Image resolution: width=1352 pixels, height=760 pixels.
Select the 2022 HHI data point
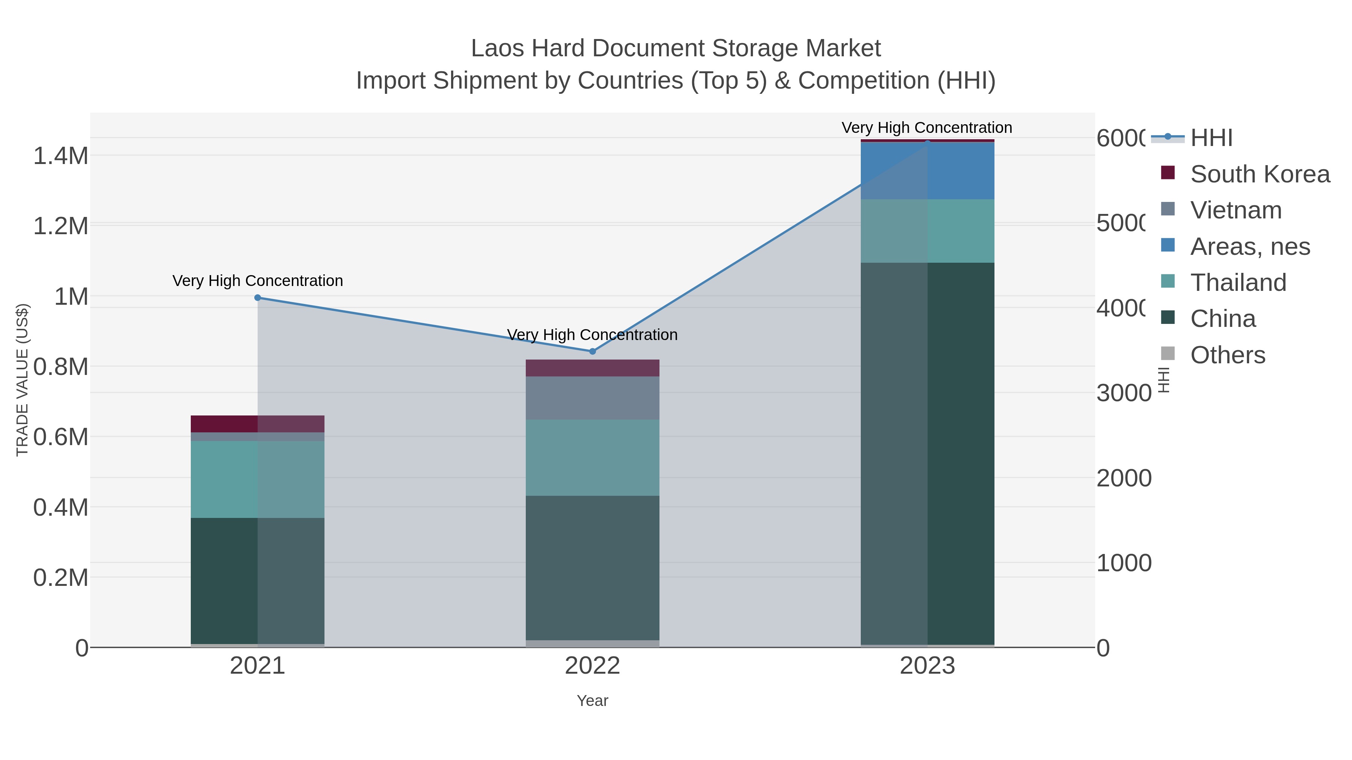point(593,351)
